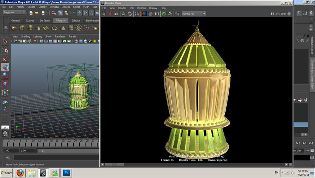Refresh the IPR image icon
This screenshot has height=178, width=315.
[130, 14]
